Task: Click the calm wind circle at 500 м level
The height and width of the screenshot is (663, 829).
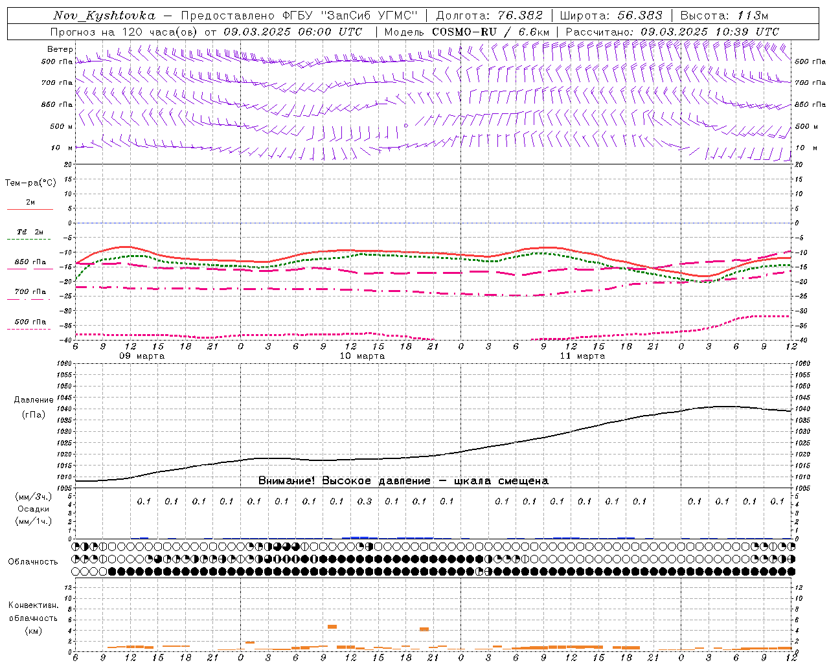Action: [406, 126]
